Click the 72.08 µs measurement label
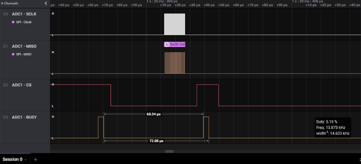 point(156,141)
